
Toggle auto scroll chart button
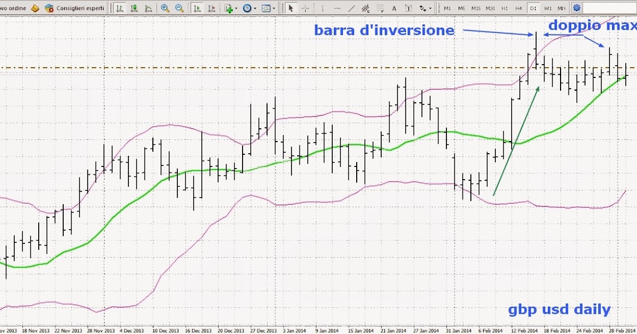click(x=197, y=8)
